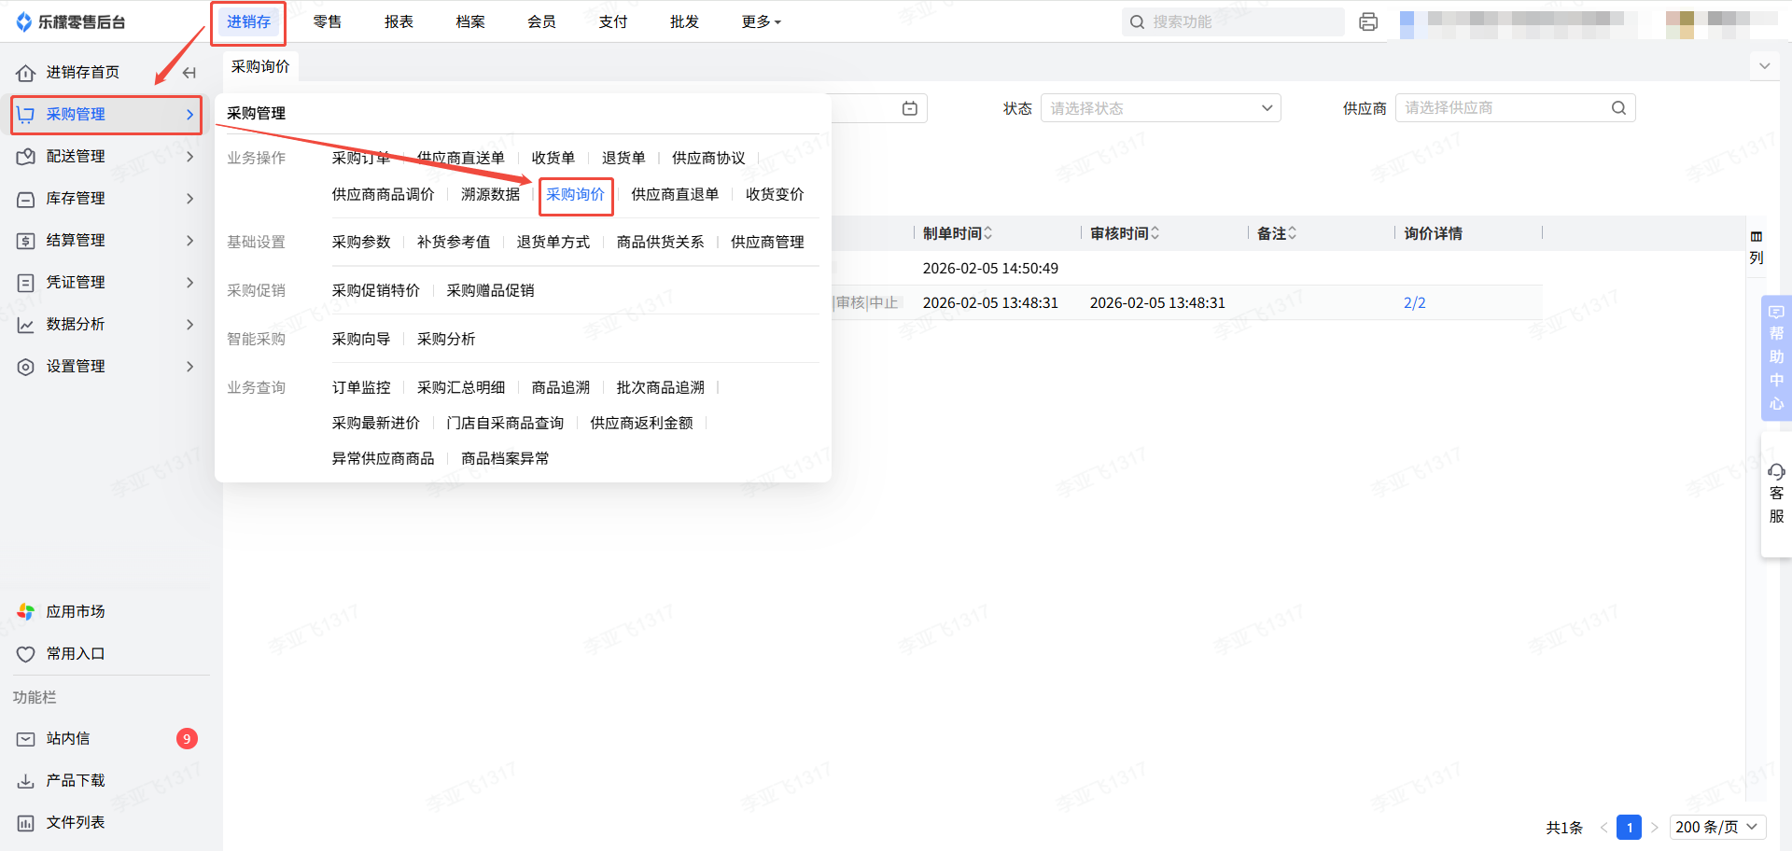The image size is (1792, 851).
Task: Go to page 1 in pagination
Action: pyautogui.click(x=1630, y=827)
